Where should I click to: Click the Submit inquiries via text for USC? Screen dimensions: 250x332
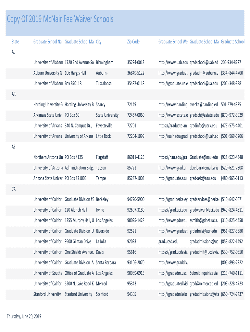(x=203, y=273)
